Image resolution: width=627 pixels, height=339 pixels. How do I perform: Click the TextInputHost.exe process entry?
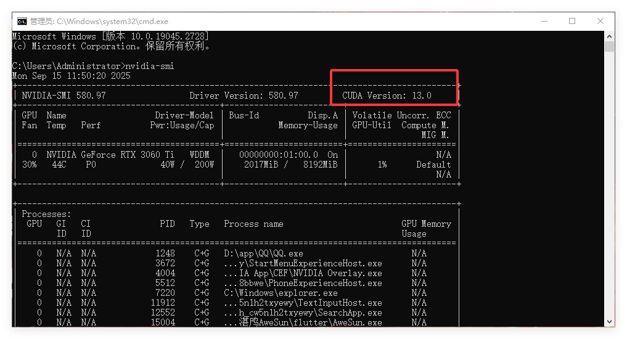click(x=303, y=303)
